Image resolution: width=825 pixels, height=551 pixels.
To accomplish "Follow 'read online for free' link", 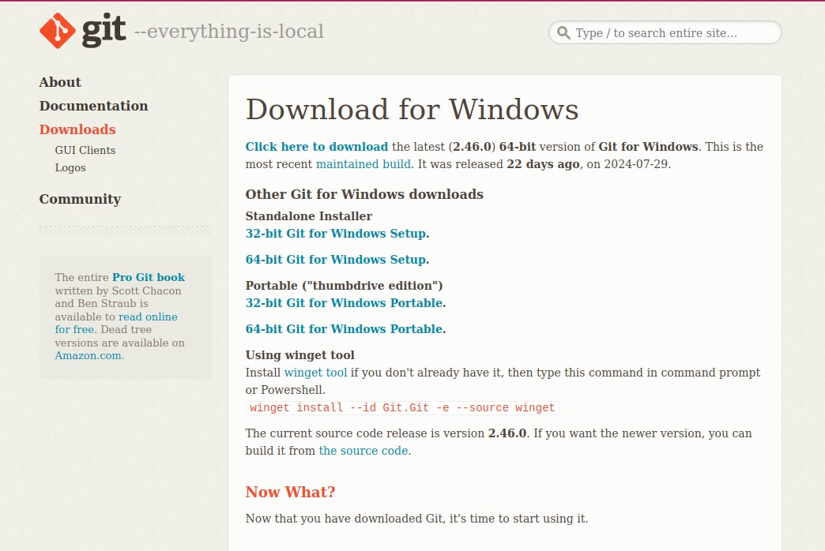I will [x=116, y=323].
